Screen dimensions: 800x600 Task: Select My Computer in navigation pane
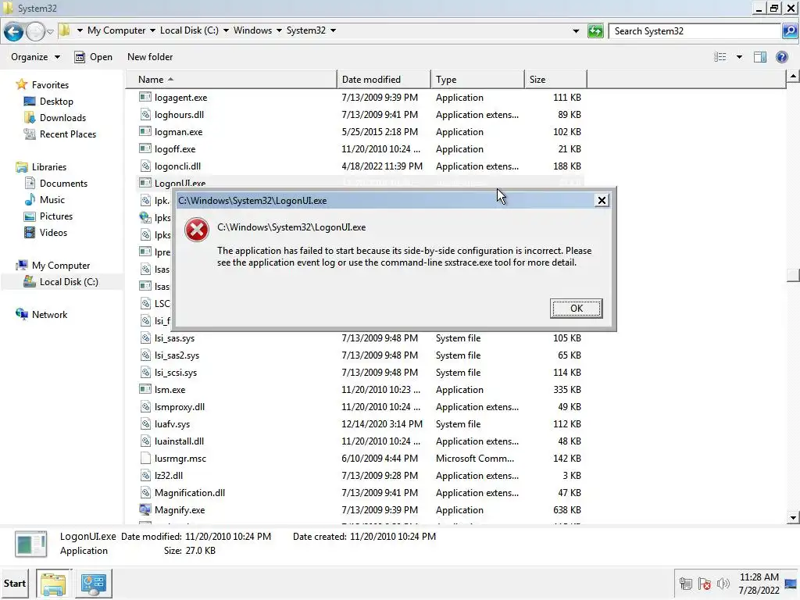(61, 266)
